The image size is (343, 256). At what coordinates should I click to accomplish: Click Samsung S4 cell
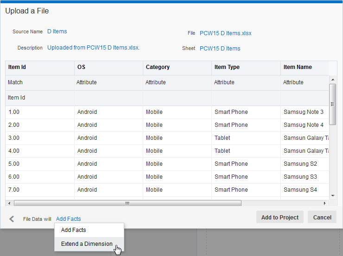pos(305,190)
